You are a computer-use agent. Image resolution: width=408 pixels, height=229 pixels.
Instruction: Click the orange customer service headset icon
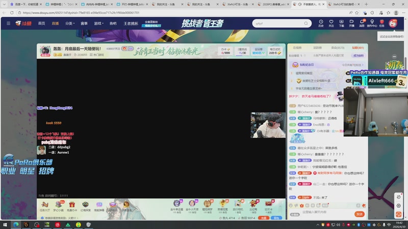pos(398,214)
